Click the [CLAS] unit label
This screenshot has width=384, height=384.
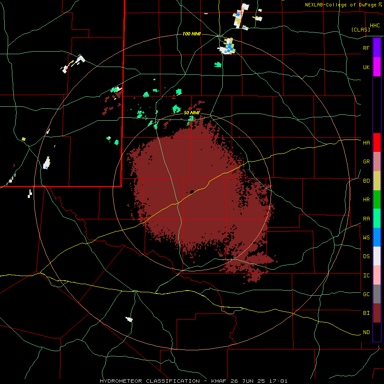361,29
